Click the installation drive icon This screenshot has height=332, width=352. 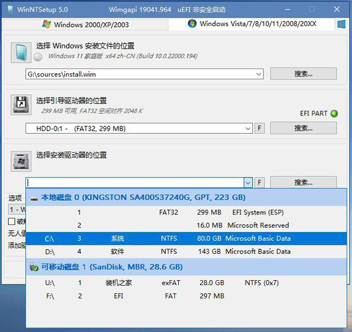pyautogui.click(x=21, y=161)
